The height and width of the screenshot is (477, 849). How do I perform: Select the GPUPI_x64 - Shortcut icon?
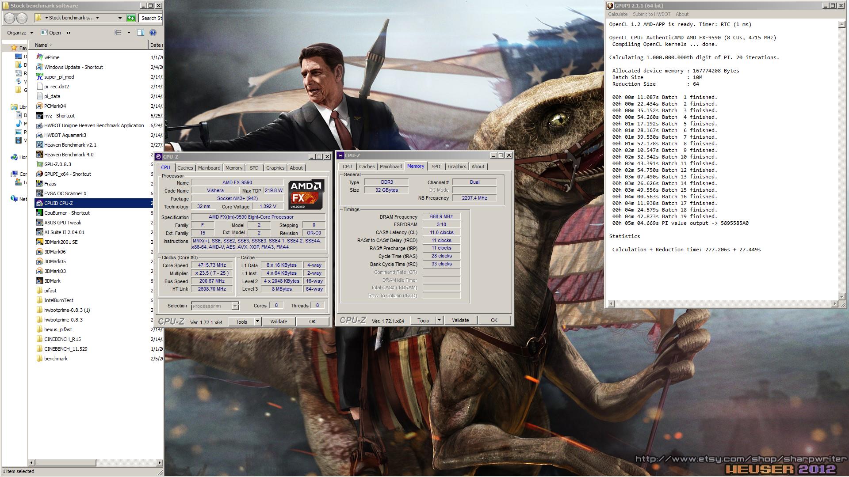tap(40, 174)
